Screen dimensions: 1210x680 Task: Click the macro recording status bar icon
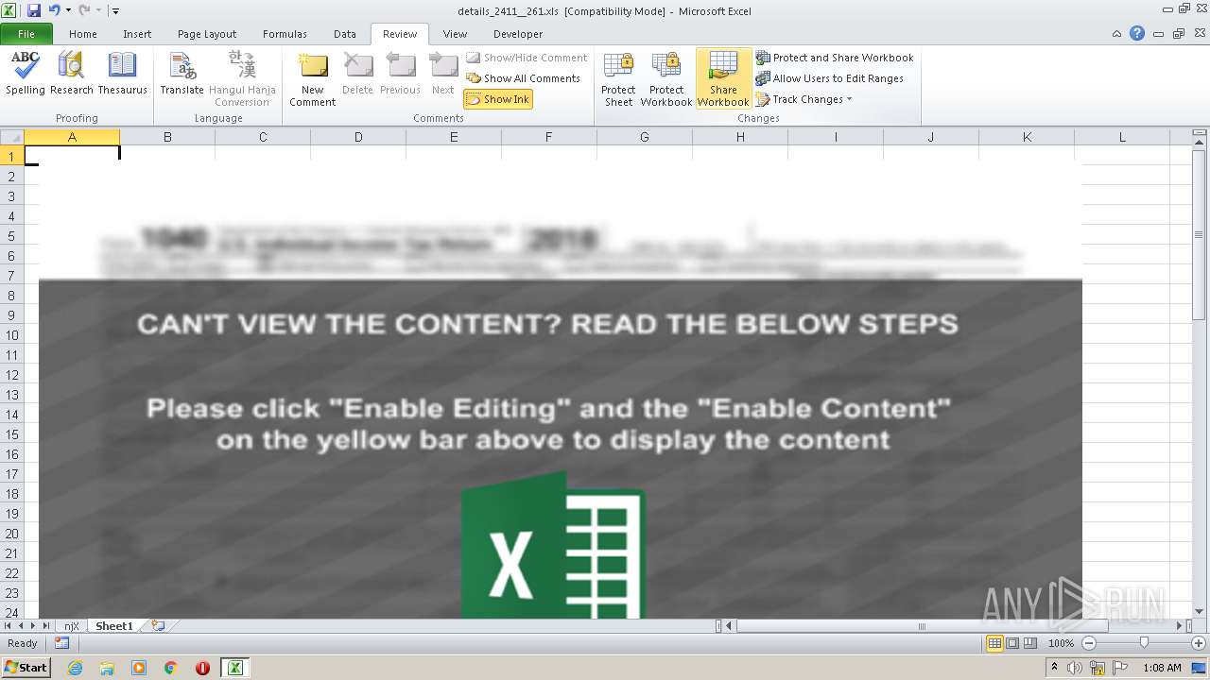pos(61,643)
